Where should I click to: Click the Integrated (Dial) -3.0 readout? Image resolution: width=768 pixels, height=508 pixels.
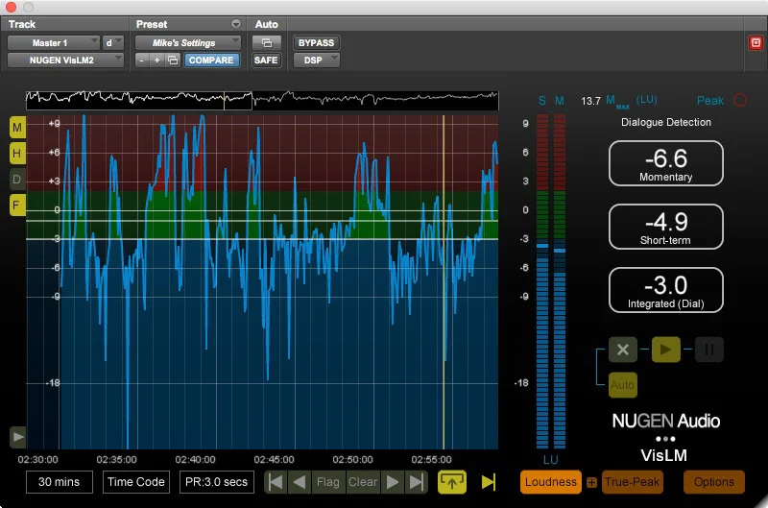pyautogui.click(x=666, y=290)
